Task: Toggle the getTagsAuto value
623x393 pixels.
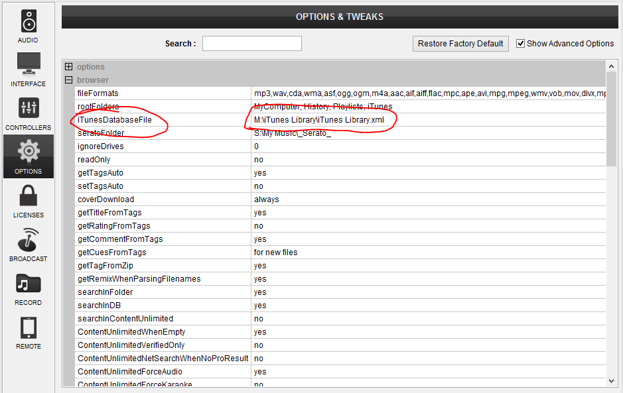Action: (260, 173)
